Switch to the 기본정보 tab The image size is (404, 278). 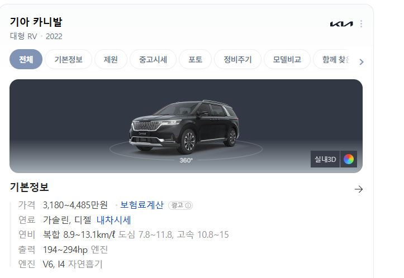[x=68, y=59]
